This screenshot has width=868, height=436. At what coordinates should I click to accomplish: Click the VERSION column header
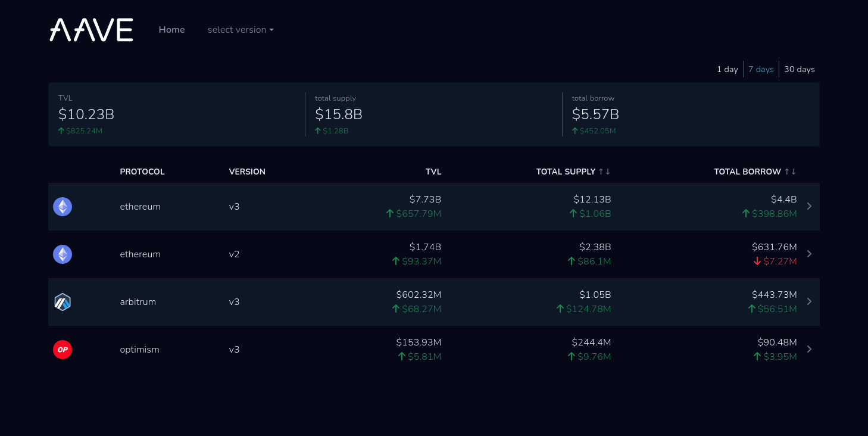[247, 172]
